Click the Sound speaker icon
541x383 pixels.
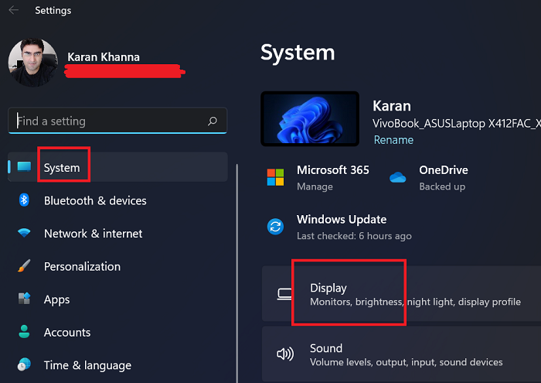[284, 354]
